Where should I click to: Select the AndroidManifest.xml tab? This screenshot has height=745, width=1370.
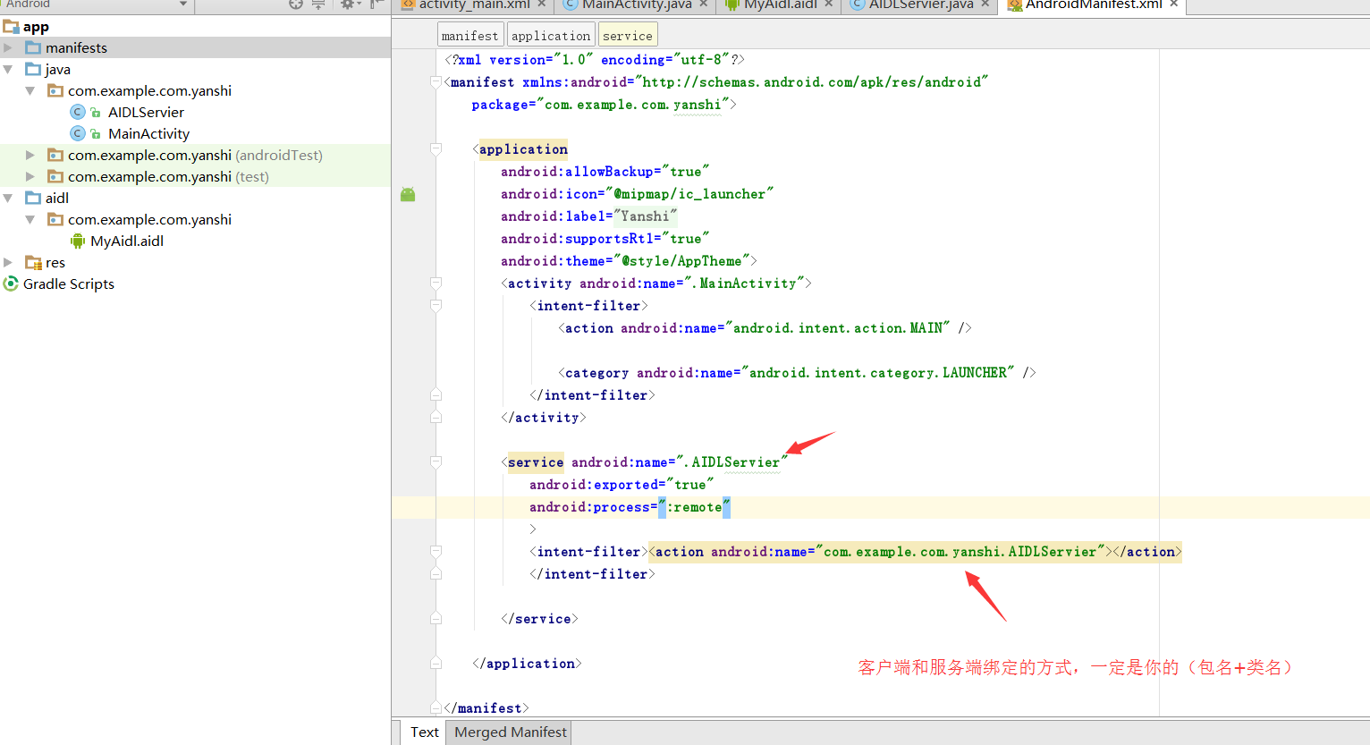1094,5
